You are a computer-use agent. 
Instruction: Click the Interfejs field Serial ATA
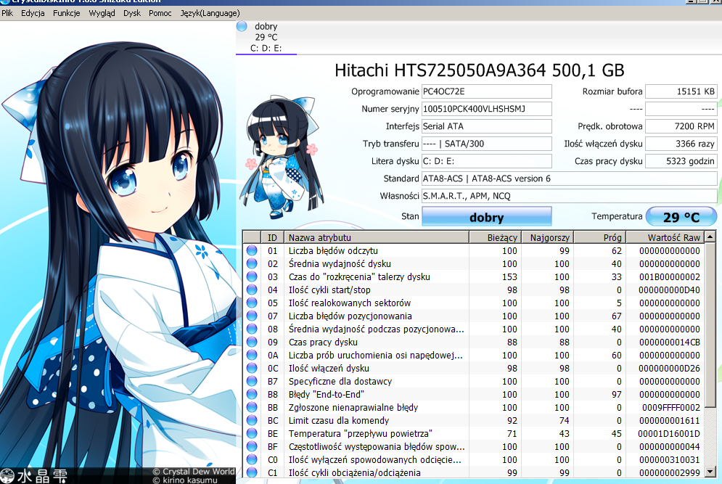point(486,126)
